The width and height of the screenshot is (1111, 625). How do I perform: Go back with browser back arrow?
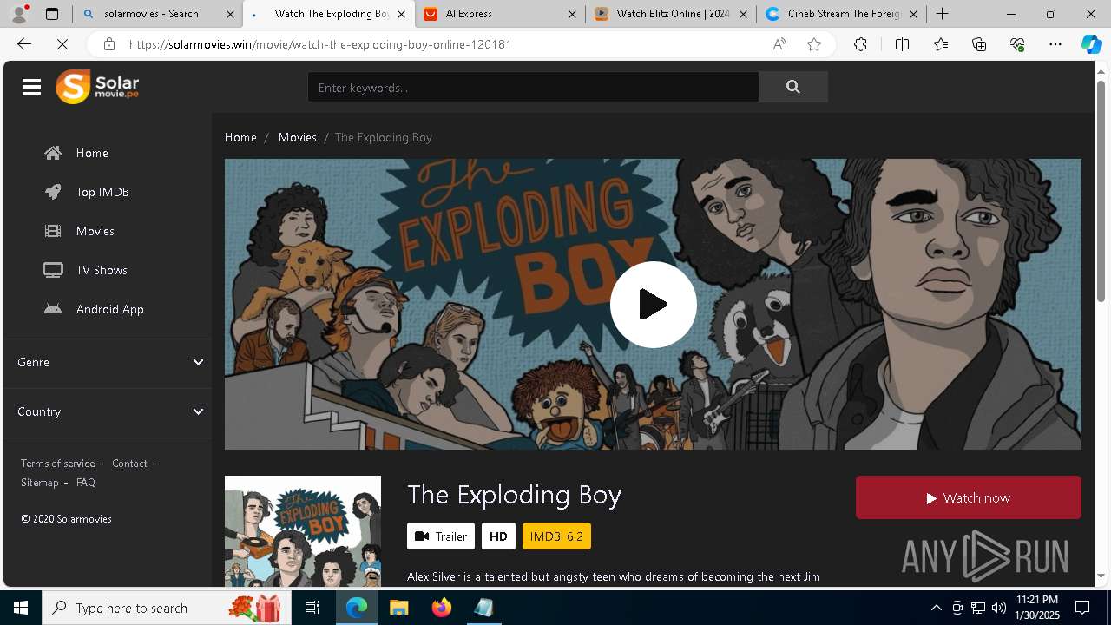[24, 44]
